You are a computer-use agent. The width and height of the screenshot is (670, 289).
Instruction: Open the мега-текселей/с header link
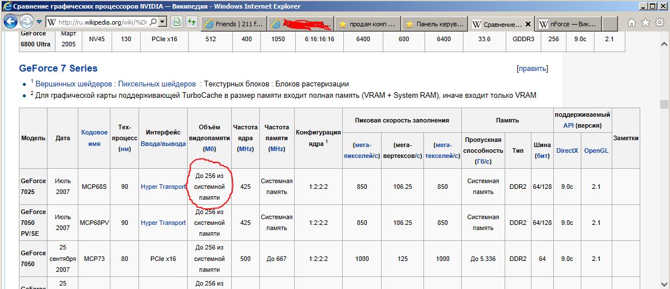(x=442, y=151)
